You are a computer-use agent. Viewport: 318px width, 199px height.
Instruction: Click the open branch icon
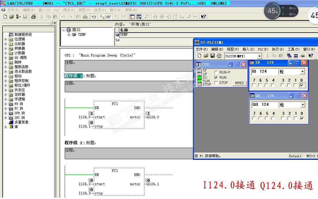tap(182, 17)
